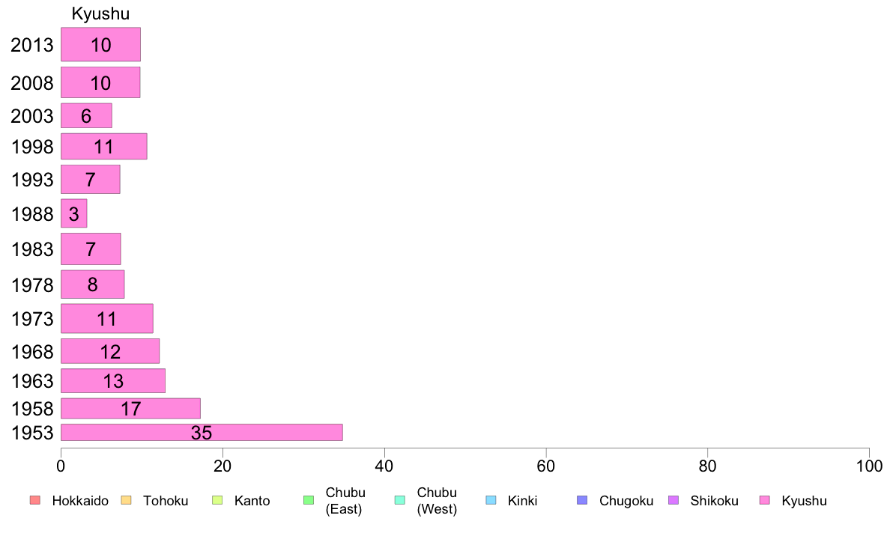Select the 2003 bar showing 6
Image resolution: width=890 pixels, height=551 pixels.
pos(86,116)
